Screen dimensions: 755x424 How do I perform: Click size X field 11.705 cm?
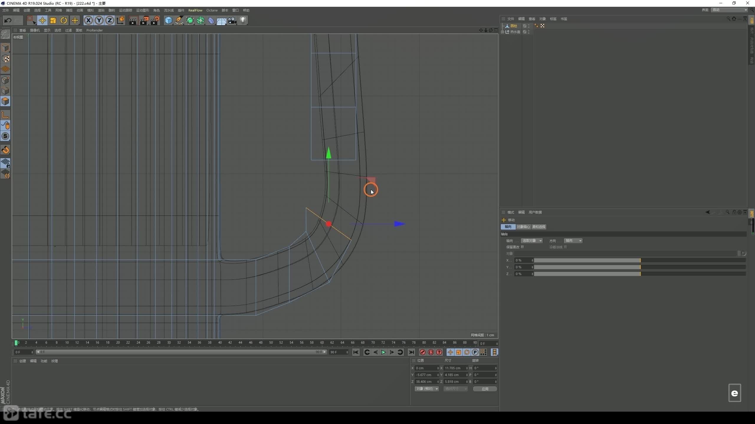(x=456, y=368)
